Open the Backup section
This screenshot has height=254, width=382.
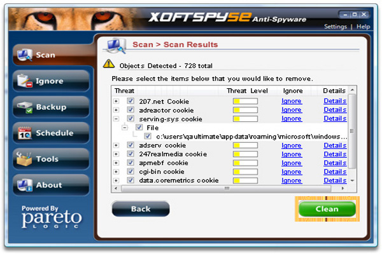[x=51, y=107]
